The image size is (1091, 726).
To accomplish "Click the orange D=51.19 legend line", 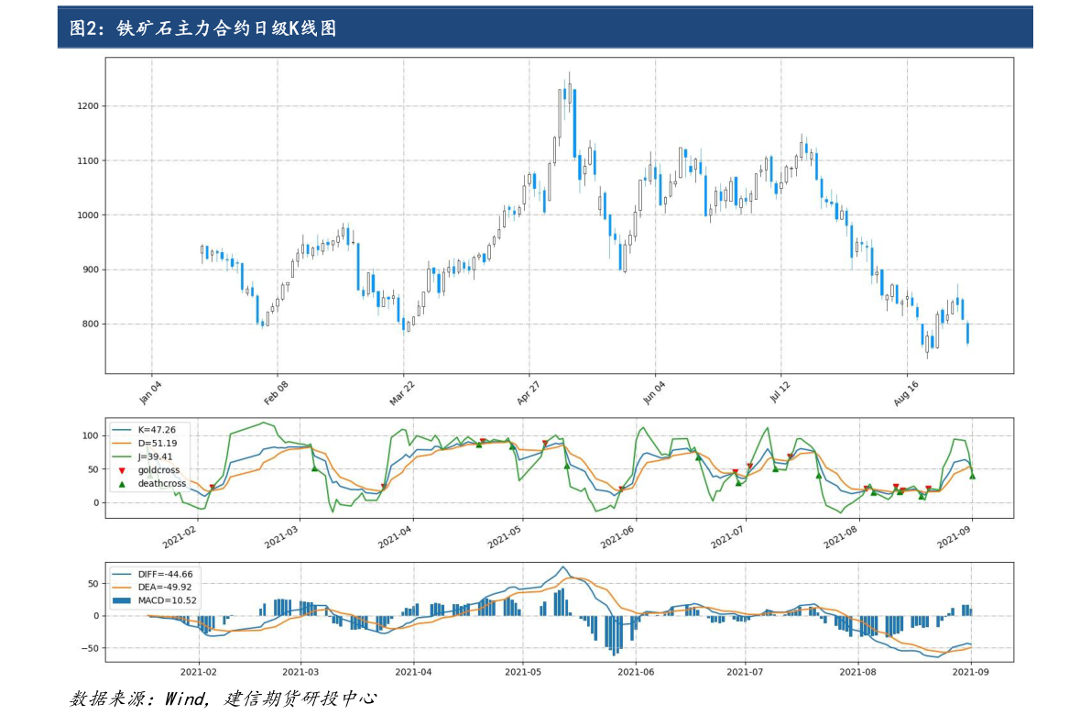I will click(x=122, y=444).
